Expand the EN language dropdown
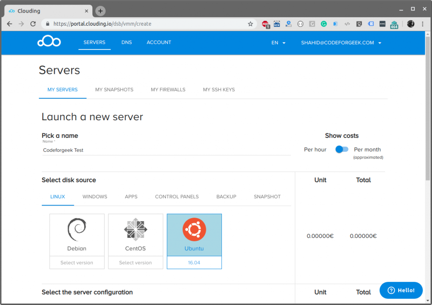Image resolution: width=432 pixels, height=305 pixels. coord(278,43)
